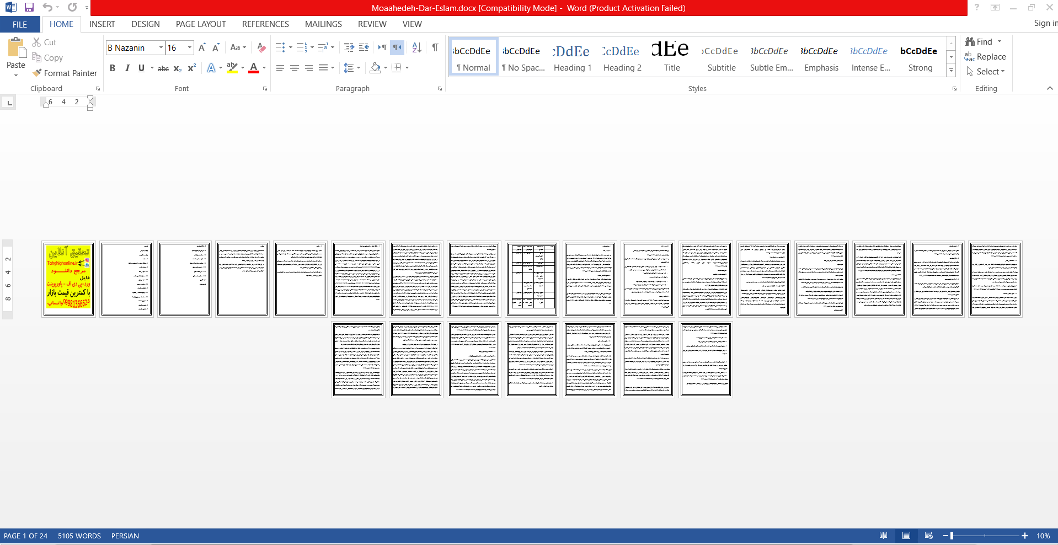The width and height of the screenshot is (1058, 545).
Task: Open the font size dropdown
Action: point(190,47)
